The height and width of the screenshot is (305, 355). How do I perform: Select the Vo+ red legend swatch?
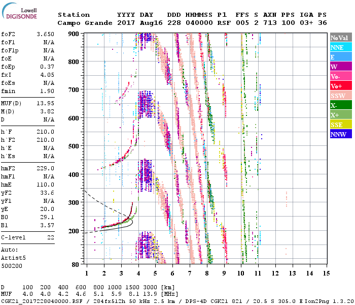(341, 86)
